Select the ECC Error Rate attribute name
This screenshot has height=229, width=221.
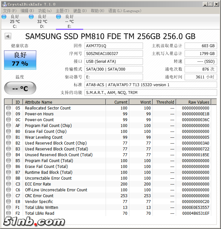pyautogui.click(x=38, y=184)
